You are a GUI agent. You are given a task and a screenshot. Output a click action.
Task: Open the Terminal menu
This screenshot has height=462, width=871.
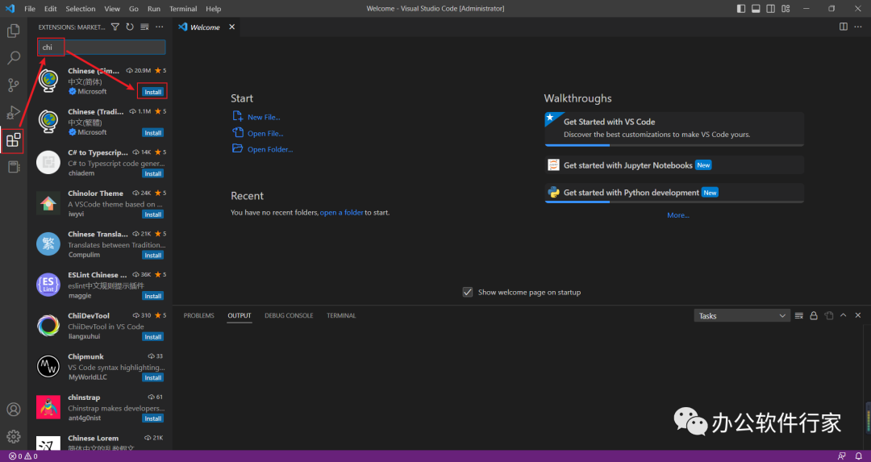pyautogui.click(x=183, y=8)
